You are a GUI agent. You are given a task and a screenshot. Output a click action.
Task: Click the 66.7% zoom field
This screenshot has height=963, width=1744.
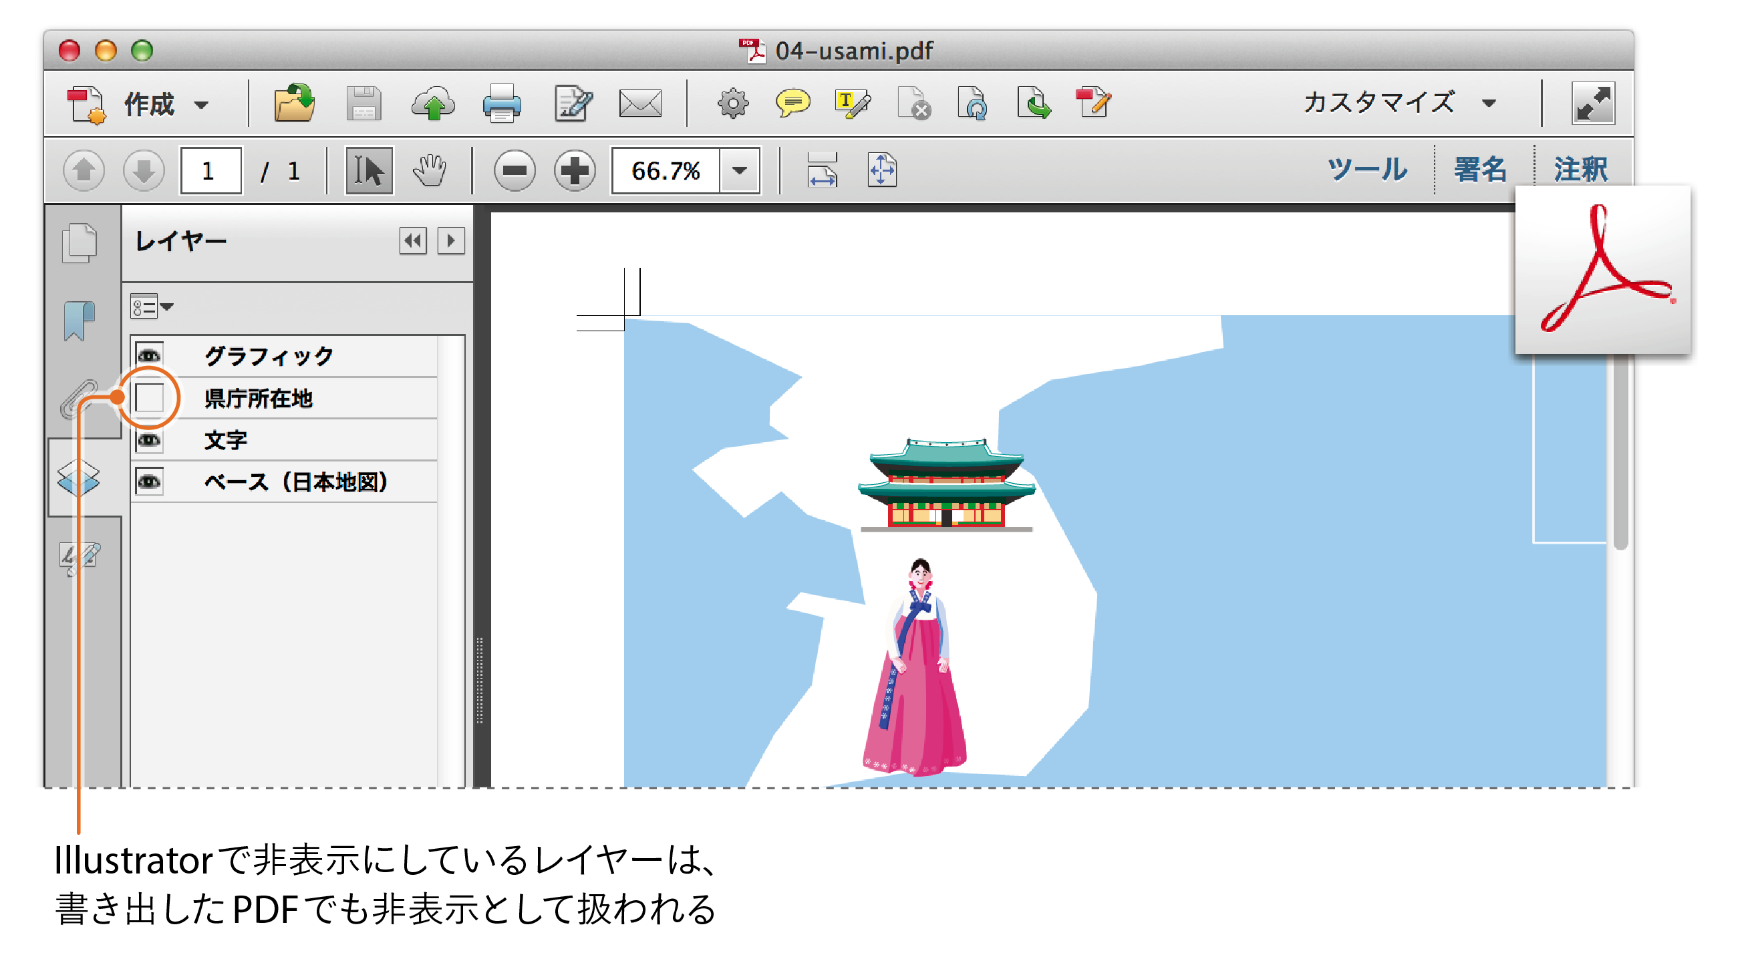point(666,170)
